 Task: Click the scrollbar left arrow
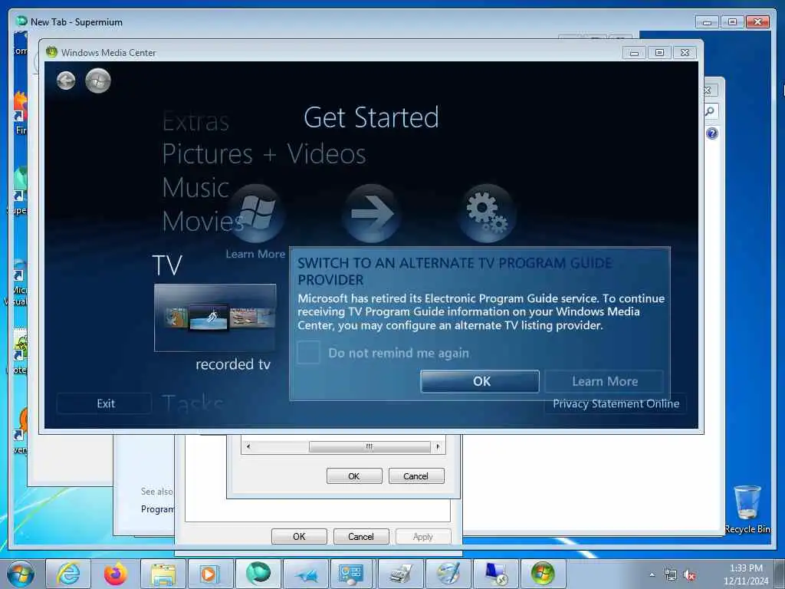[248, 446]
